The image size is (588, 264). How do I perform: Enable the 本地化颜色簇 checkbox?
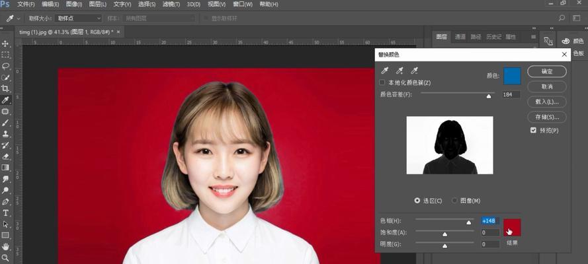[382, 82]
